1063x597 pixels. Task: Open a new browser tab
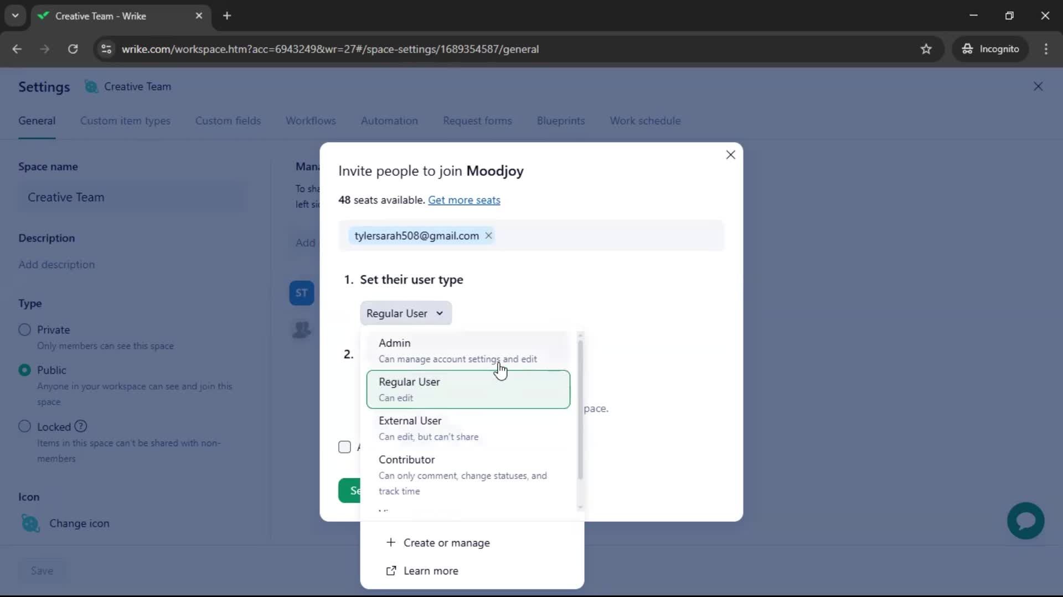pos(227,16)
